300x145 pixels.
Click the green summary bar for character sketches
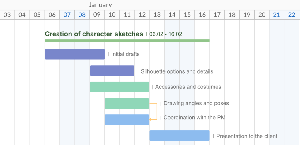(127, 41)
